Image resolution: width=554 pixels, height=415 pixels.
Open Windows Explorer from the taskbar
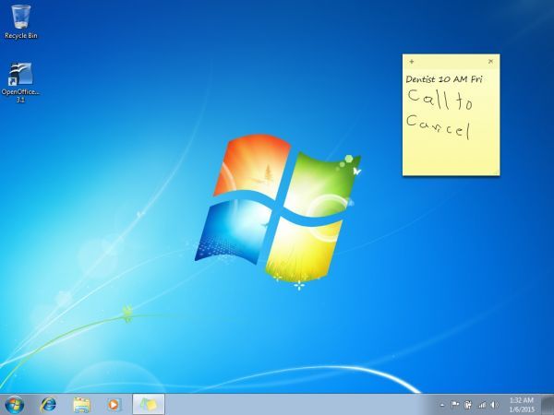[81, 405]
